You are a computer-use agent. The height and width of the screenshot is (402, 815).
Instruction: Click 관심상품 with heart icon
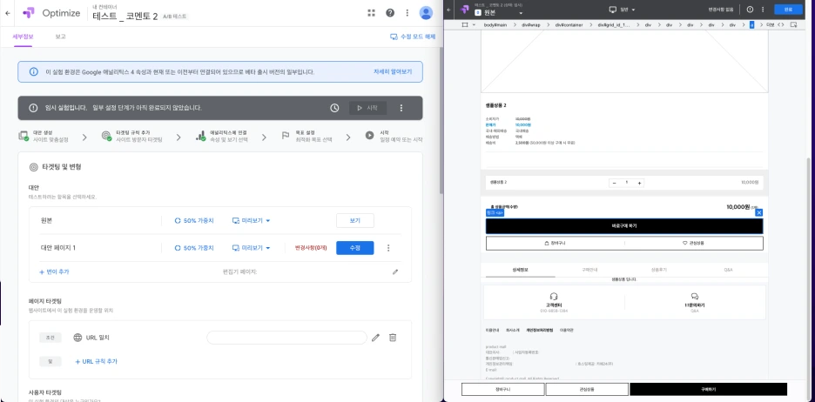pos(694,243)
